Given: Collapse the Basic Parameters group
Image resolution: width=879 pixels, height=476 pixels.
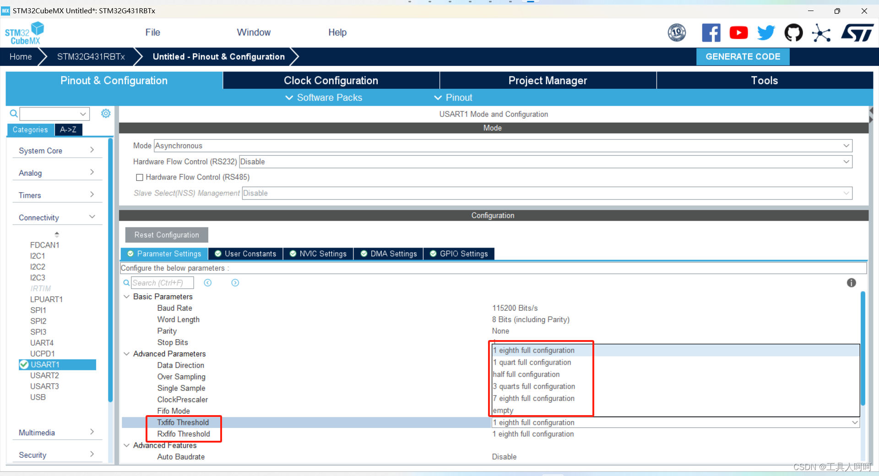Looking at the screenshot, I should click(127, 297).
